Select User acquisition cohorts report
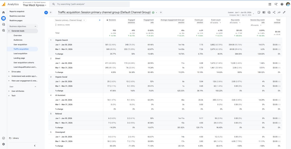The height and width of the screenshot is (149, 291). click(24, 63)
